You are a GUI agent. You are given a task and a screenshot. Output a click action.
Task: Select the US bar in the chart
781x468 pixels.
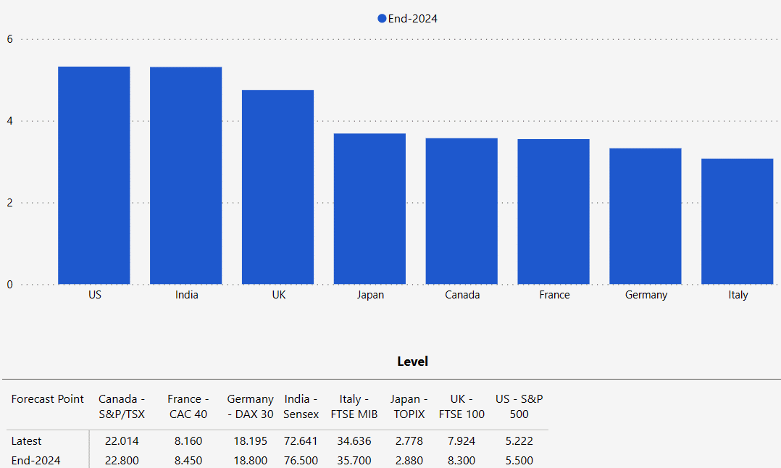(x=94, y=175)
